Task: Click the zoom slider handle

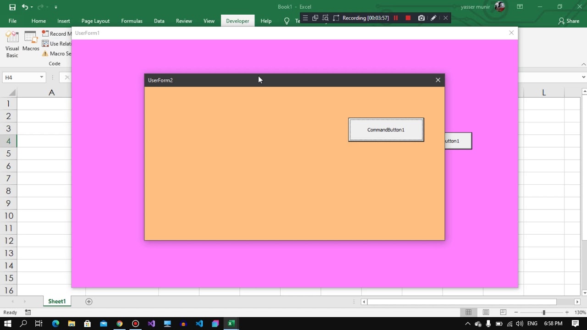Action: tap(544, 312)
